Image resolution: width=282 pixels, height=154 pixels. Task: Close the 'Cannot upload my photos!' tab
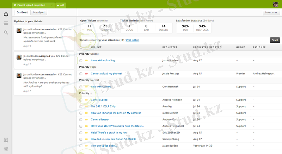click(x=52, y=5)
